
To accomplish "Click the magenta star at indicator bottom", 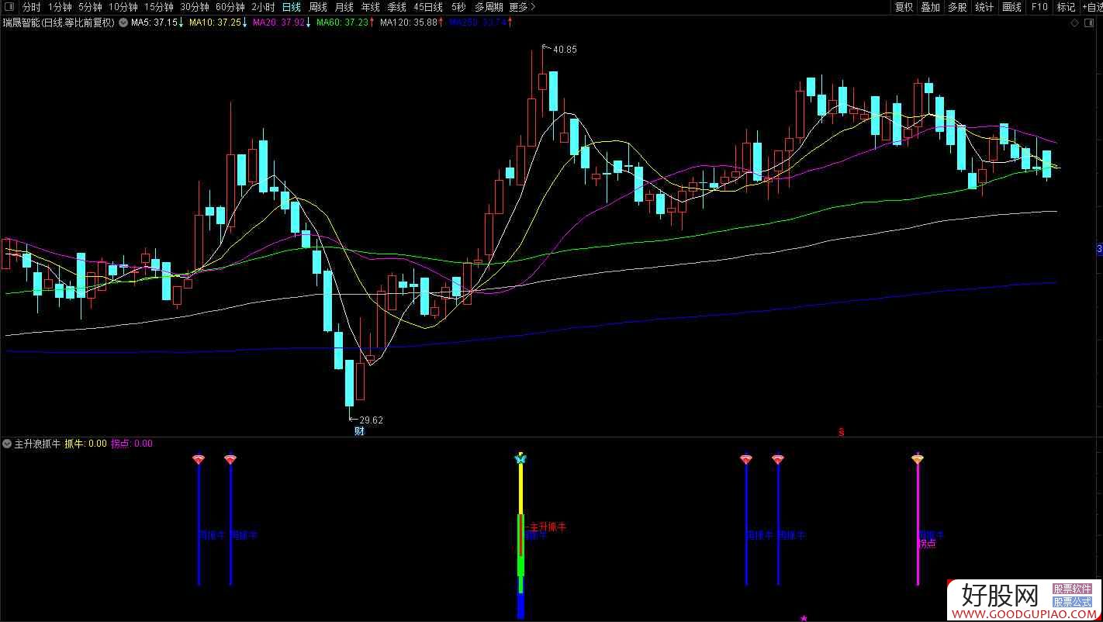I will coord(804,618).
